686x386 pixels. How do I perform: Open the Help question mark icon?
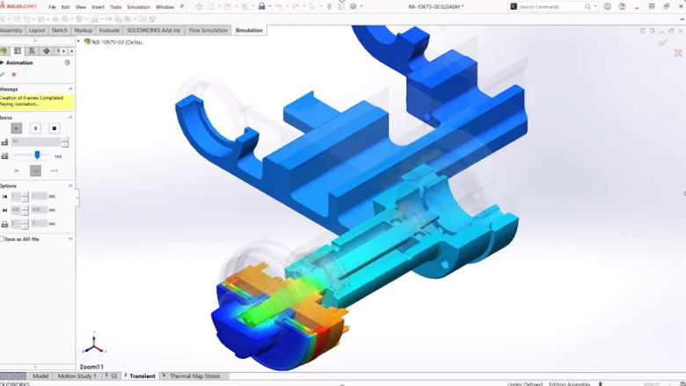tap(622, 6)
